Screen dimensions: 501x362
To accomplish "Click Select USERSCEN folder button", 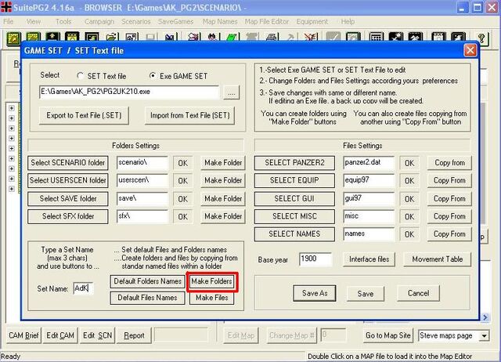I will 68,180.
